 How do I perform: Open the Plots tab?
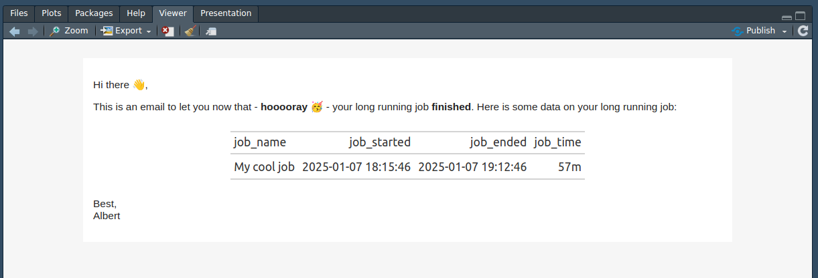[x=52, y=13]
